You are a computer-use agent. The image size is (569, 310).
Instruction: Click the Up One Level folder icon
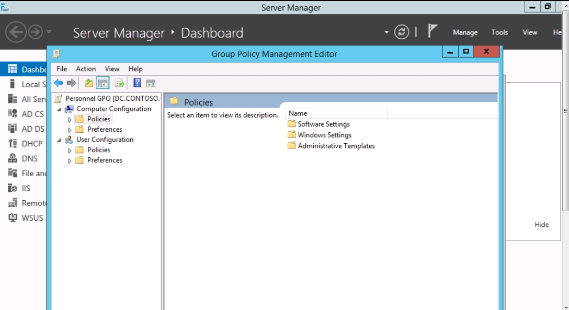click(89, 83)
